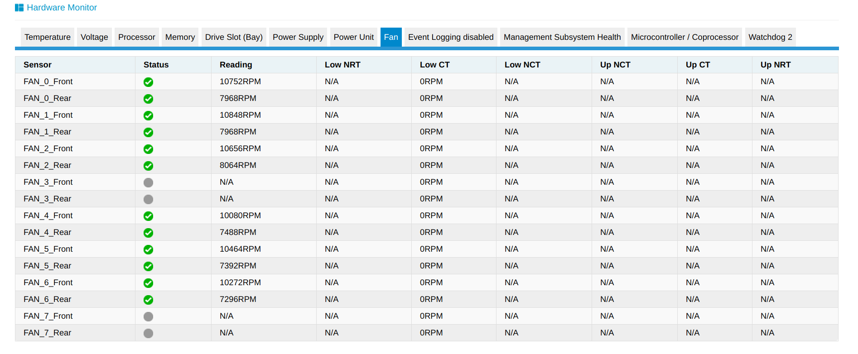Click the gray status icon for FAN_3_Front

pyautogui.click(x=148, y=182)
